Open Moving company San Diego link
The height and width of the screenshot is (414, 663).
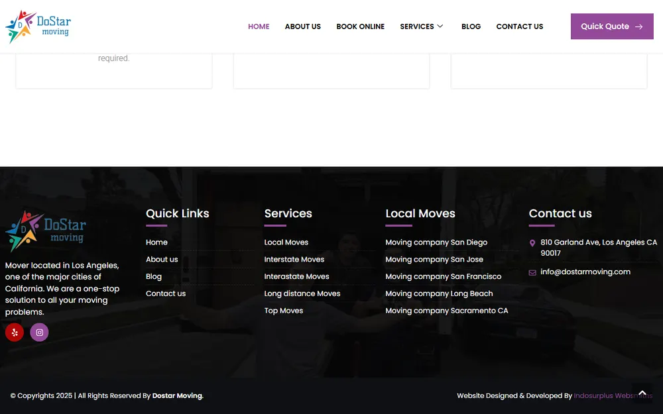point(436,242)
